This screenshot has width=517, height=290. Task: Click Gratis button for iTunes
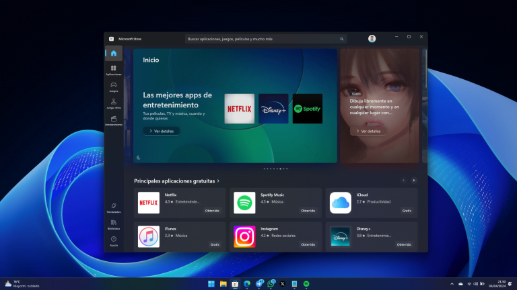click(215, 244)
